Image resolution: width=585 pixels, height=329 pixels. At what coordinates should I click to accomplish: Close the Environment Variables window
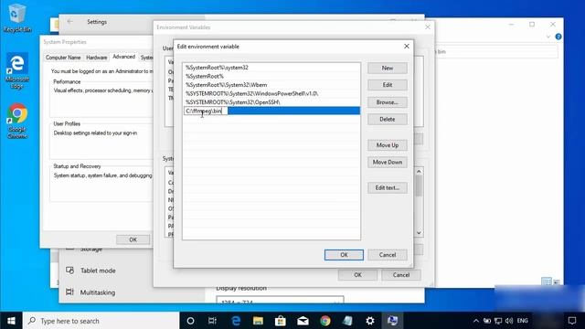(x=428, y=27)
